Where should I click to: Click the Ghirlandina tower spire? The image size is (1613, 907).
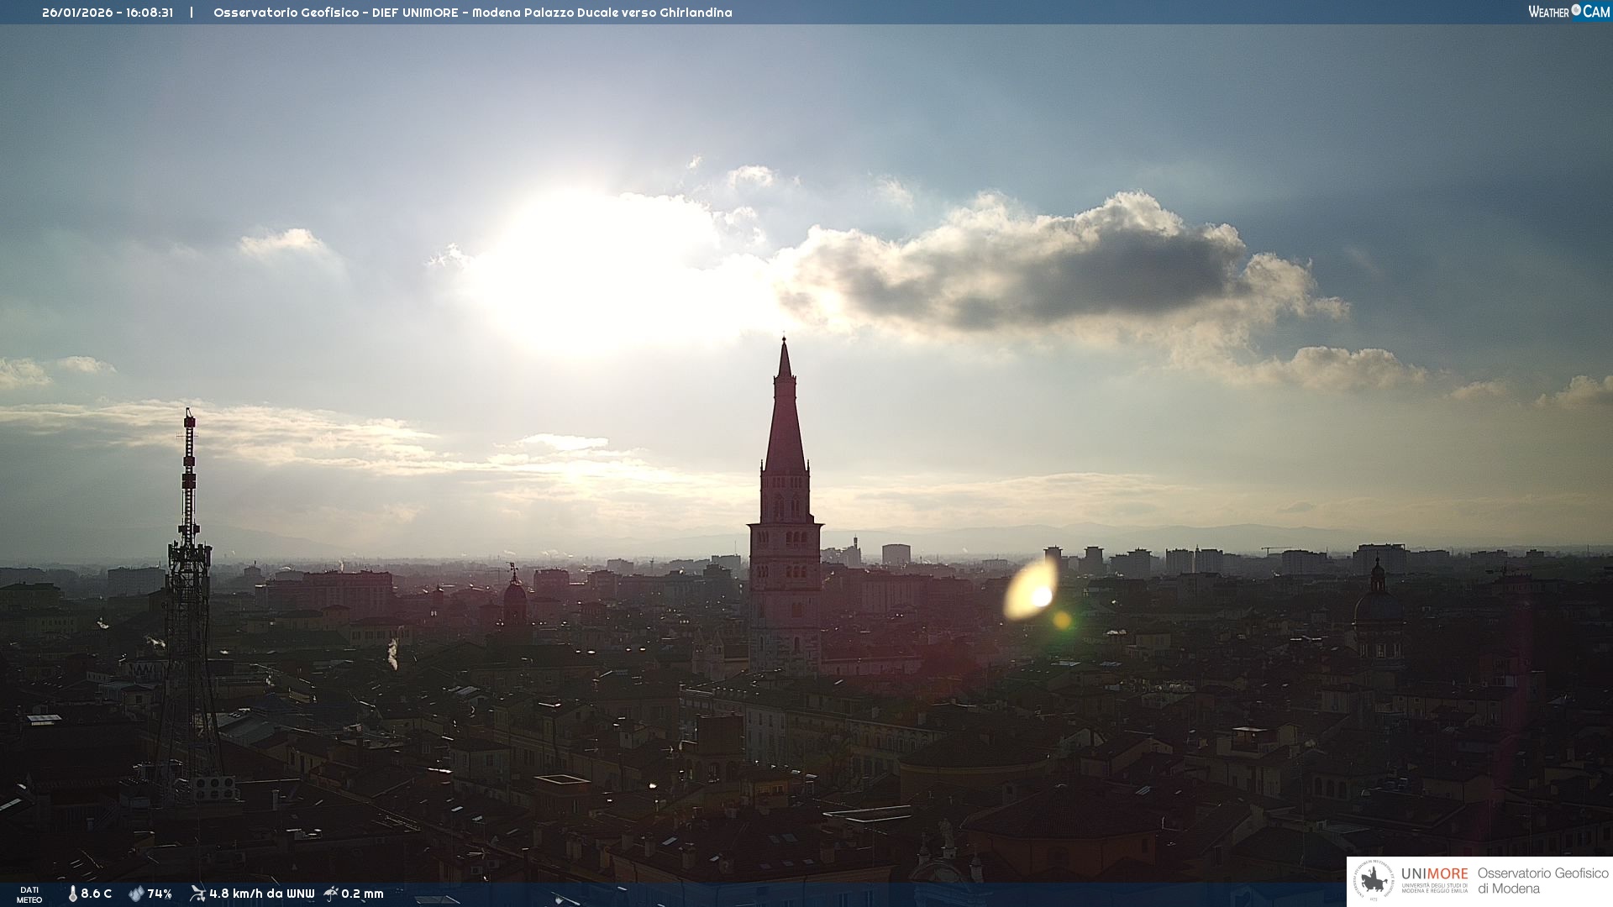pyautogui.click(x=785, y=420)
